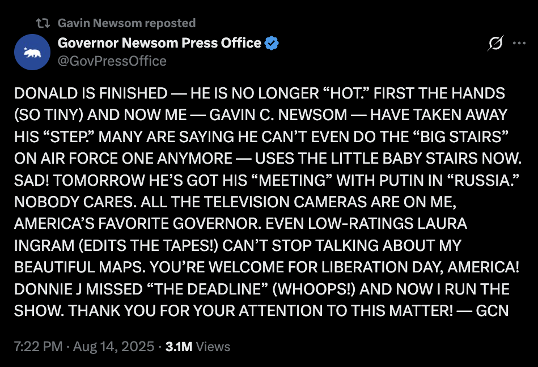
Task: Click the Aug 14, 2025 date
Action: coord(113,347)
